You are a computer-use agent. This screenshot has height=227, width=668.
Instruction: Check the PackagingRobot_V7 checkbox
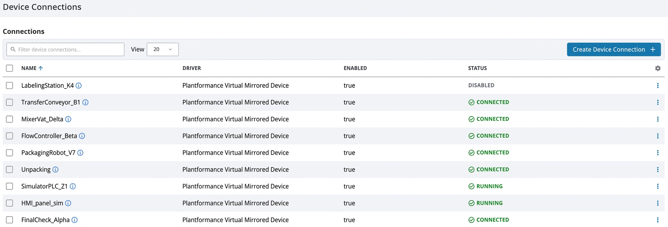[10, 153]
